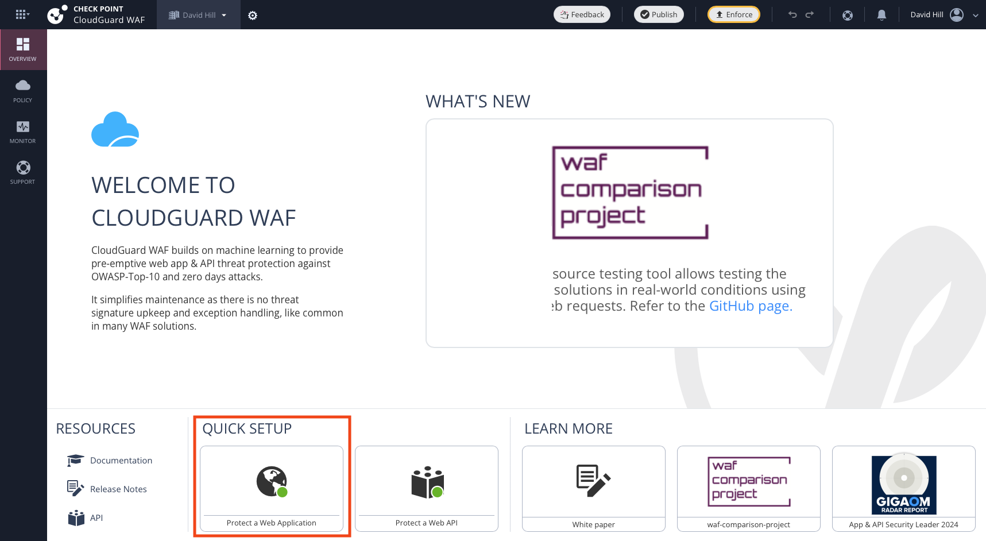Open the apps grid menu
The height and width of the screenshot is (541, 986).
coord(22,14)
